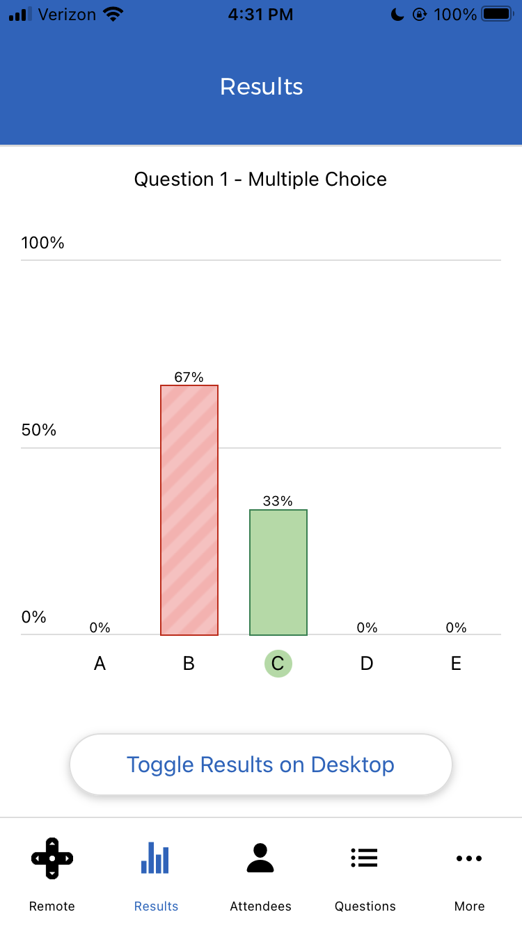The width and height of the screenshot is (522, 928).
Task: Tap the green 33% bar
Action: tap(278, 572)
